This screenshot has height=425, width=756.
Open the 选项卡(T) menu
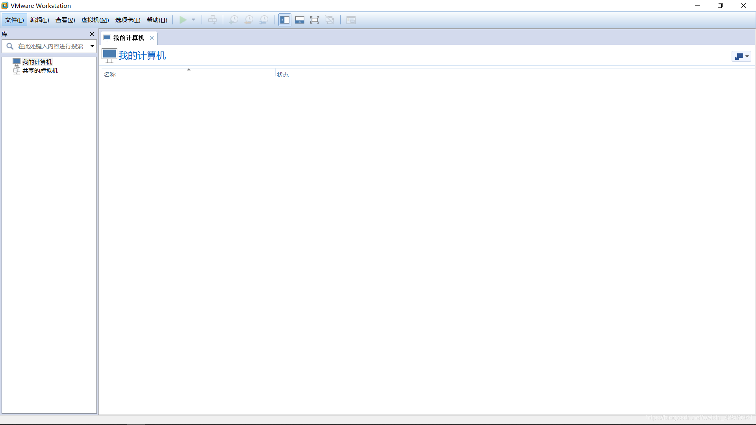128,20
